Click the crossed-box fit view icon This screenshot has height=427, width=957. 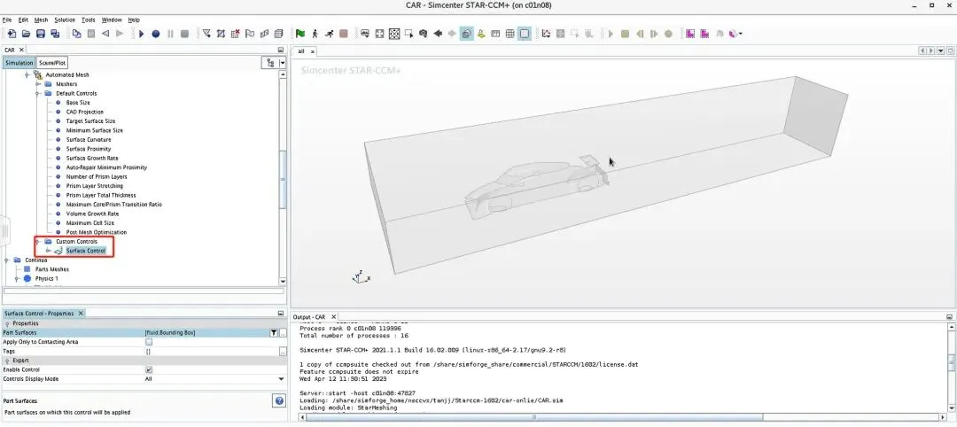(394, 35)
